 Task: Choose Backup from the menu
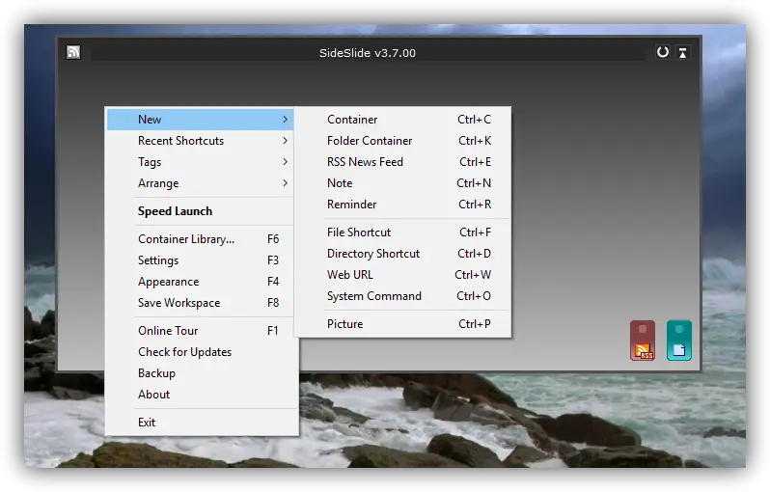(x=202, y=373)
